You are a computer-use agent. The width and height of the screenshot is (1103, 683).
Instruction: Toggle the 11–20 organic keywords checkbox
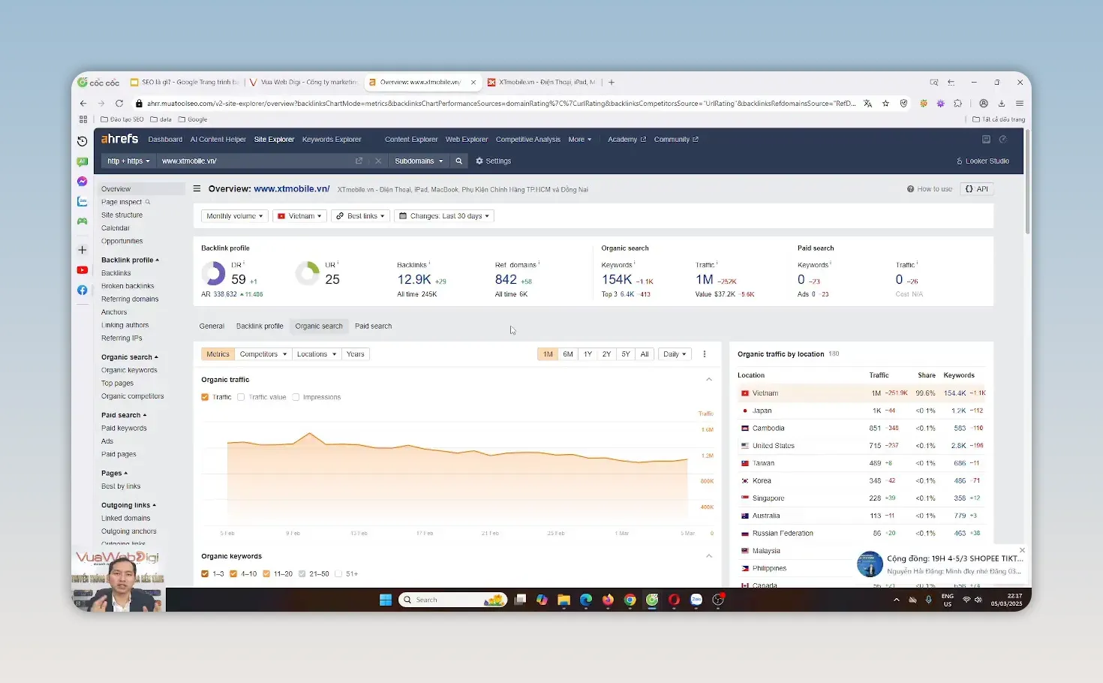tap(266, 574)
